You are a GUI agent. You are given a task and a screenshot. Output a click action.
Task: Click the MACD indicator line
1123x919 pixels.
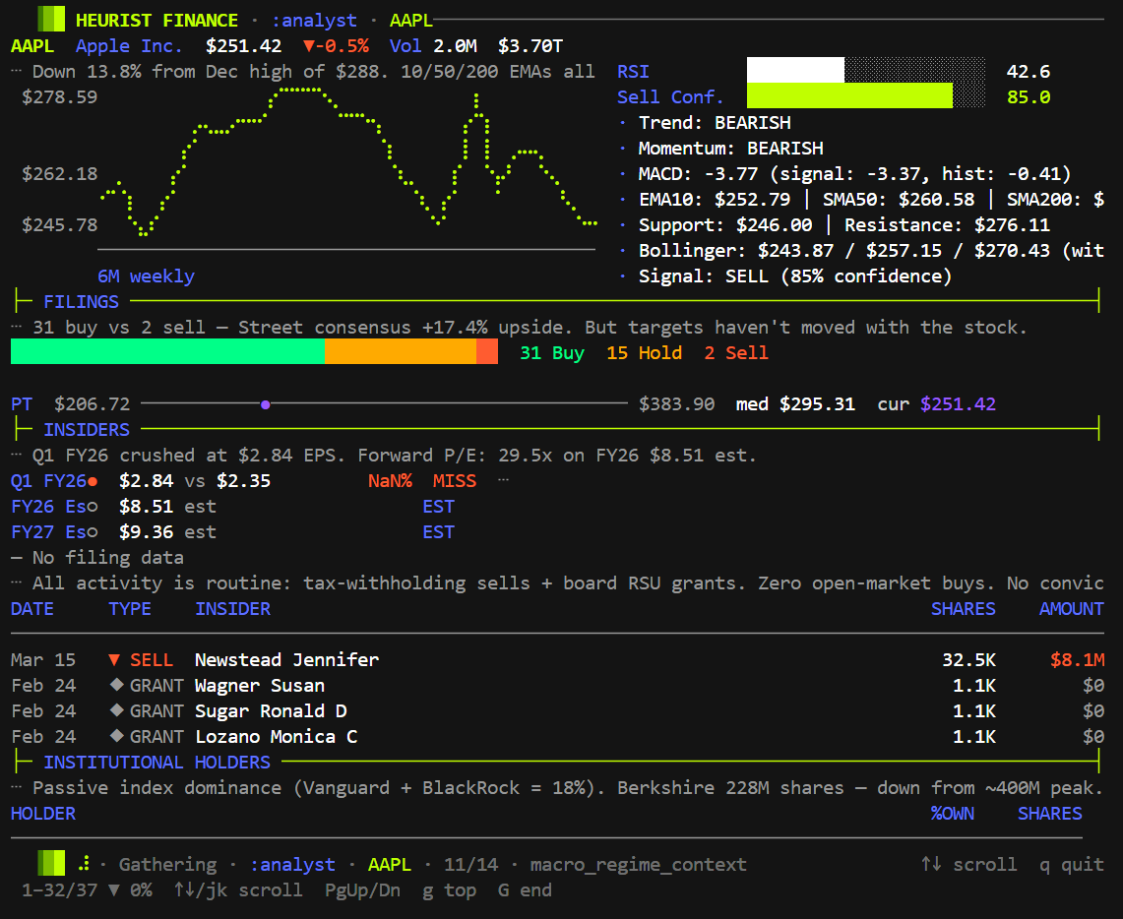855,174
